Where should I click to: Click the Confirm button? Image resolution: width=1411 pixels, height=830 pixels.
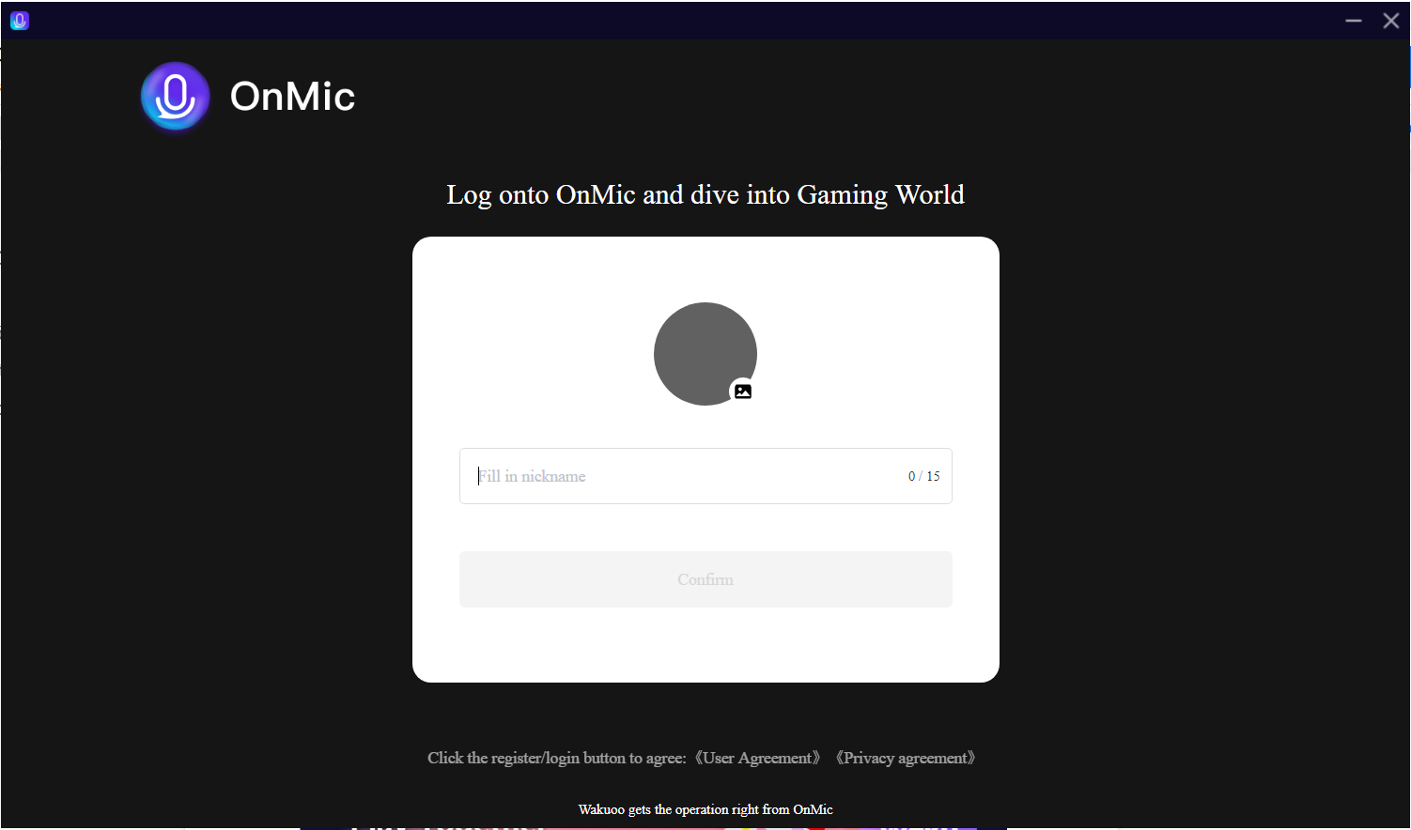pyautogui.click(x=705, y=579)
